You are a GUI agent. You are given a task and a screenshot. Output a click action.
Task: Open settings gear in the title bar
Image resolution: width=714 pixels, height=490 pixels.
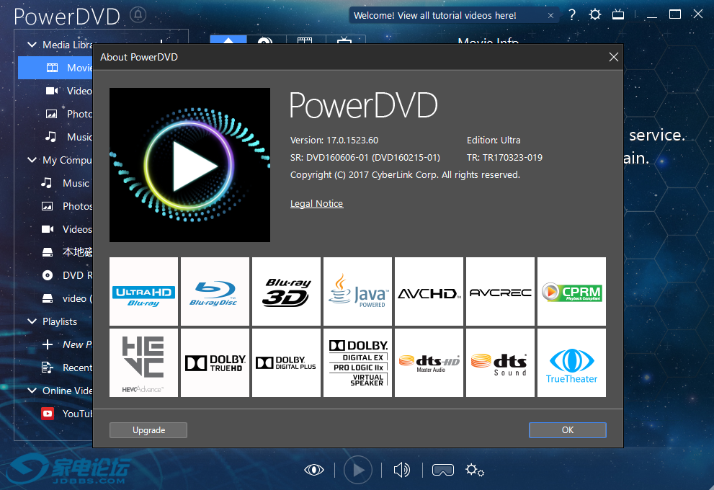click(x=594, y=15)
